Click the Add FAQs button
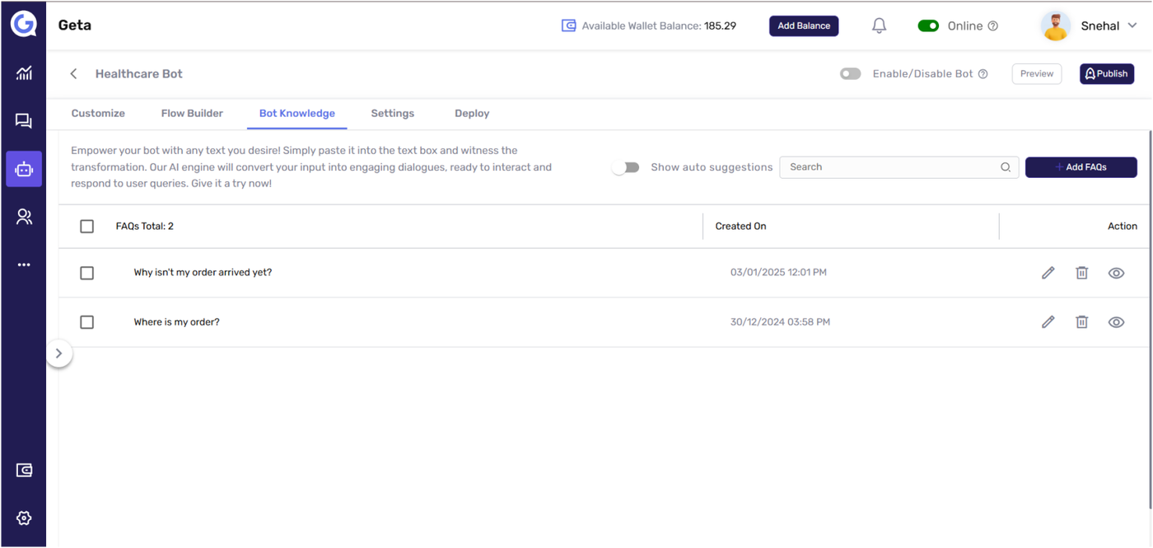This screenshot has width=1153, height=548. 1081,167
